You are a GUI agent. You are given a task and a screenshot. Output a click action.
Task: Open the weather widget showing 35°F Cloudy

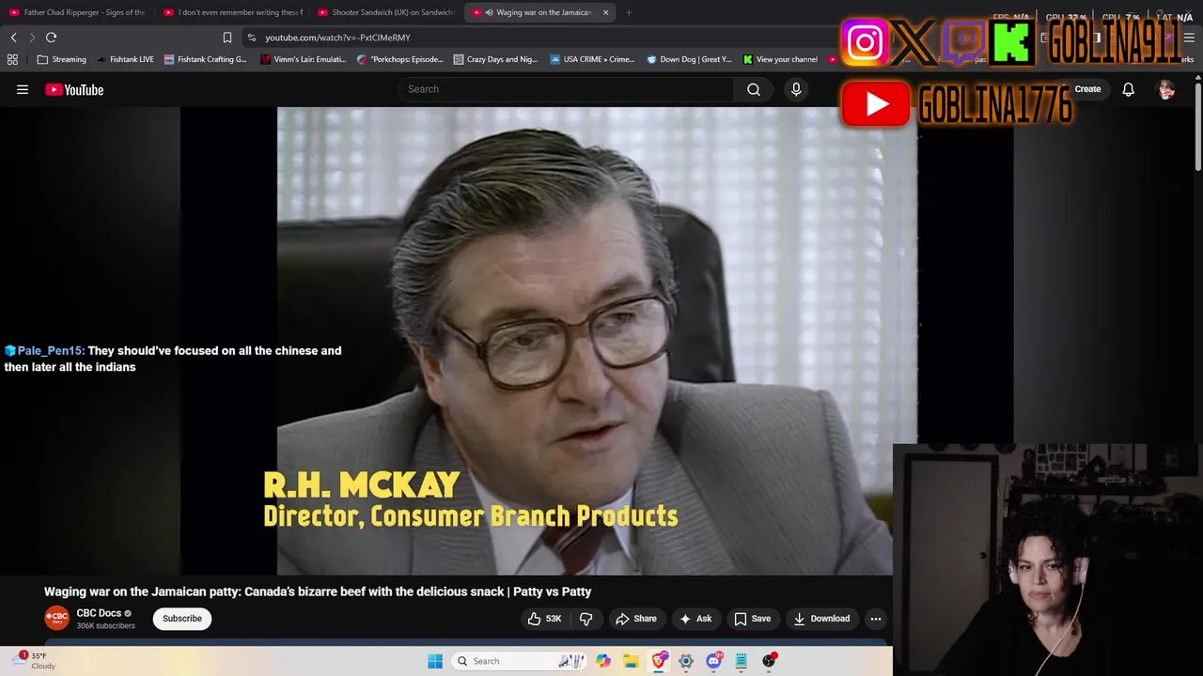33,661
